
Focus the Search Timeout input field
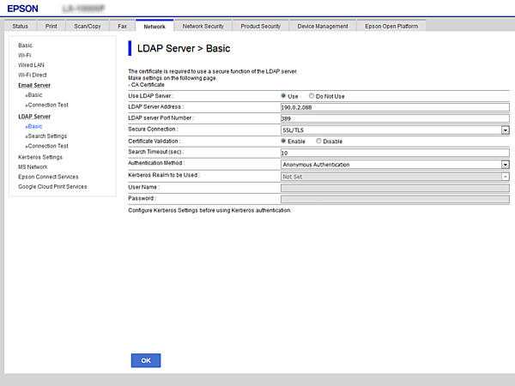(x=395, y=152)
